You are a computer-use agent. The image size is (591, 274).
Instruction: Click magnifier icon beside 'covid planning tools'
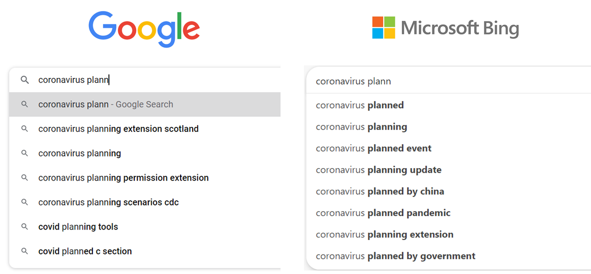24,227
